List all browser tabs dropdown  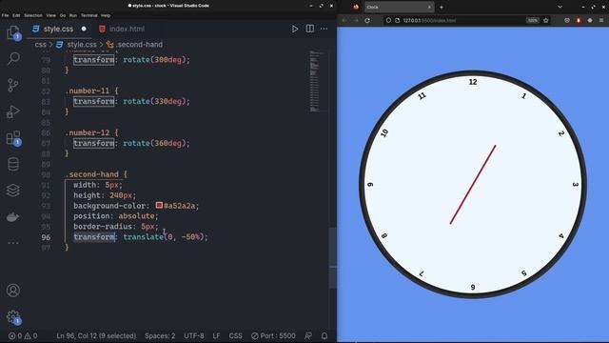tap(560, 7)
